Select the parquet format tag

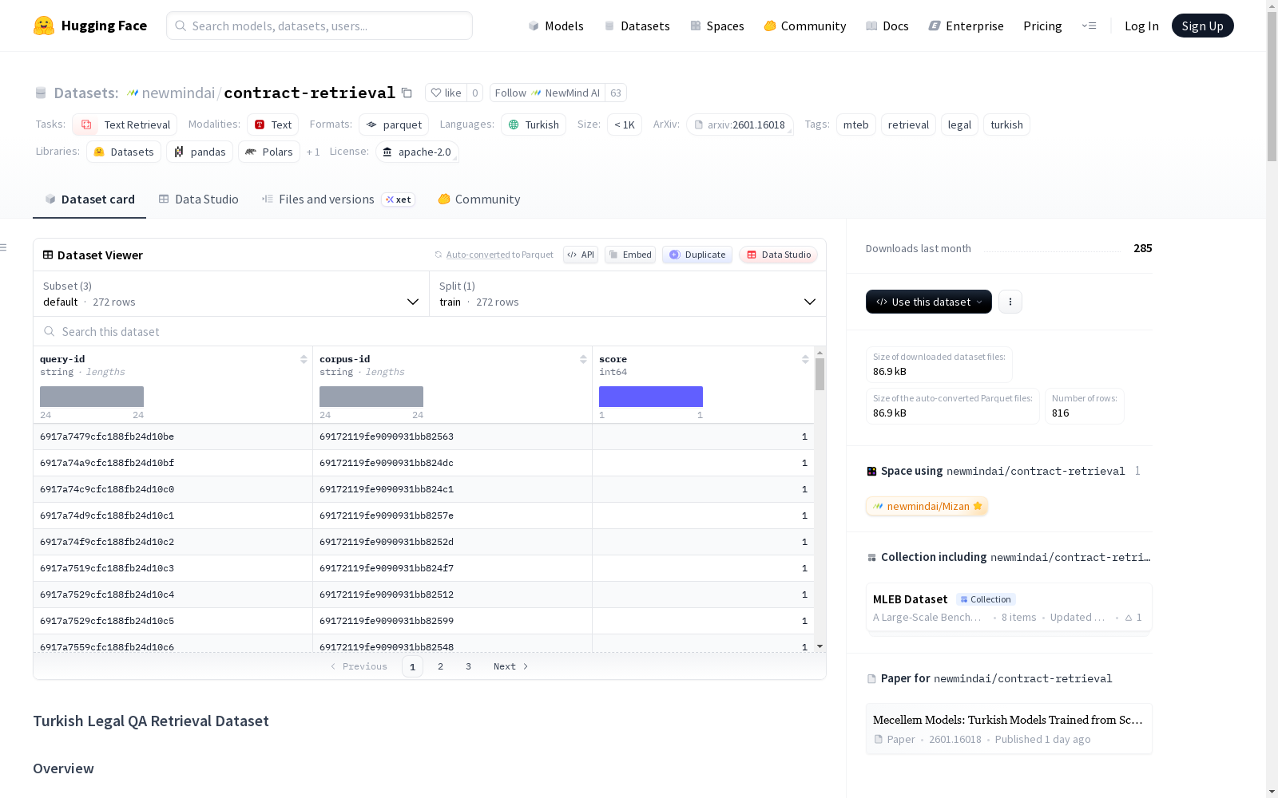[x=394, y=124]
